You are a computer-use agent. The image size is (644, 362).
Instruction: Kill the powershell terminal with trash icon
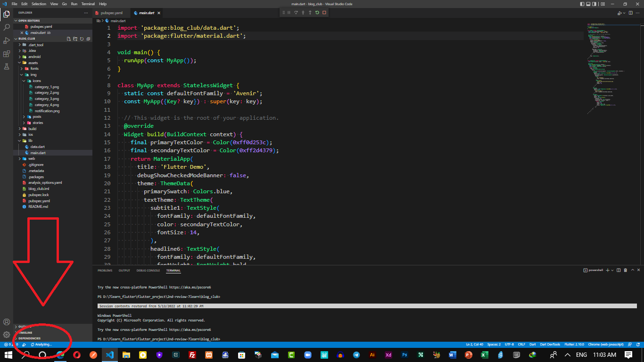626,270
